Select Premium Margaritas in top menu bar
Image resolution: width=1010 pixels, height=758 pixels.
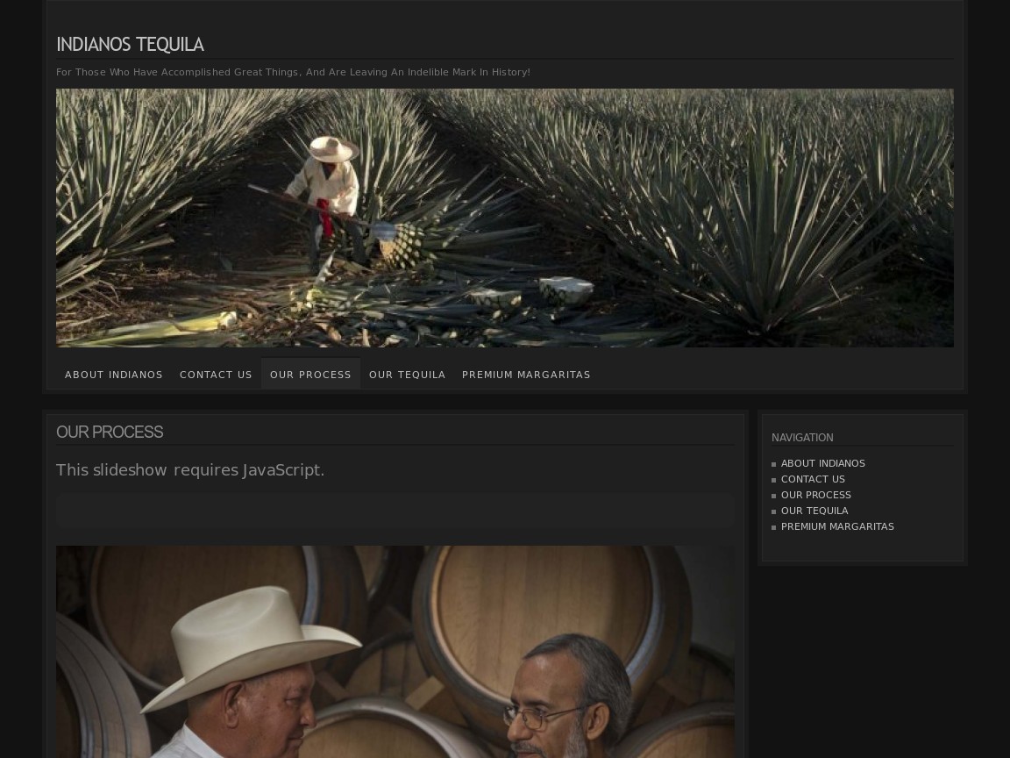point(526,375)
